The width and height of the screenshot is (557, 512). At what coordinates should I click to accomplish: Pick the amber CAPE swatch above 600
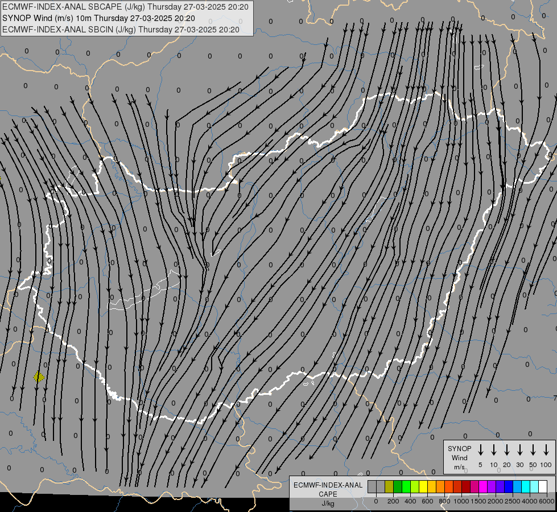pyautogui.click(x=432, y=486)
